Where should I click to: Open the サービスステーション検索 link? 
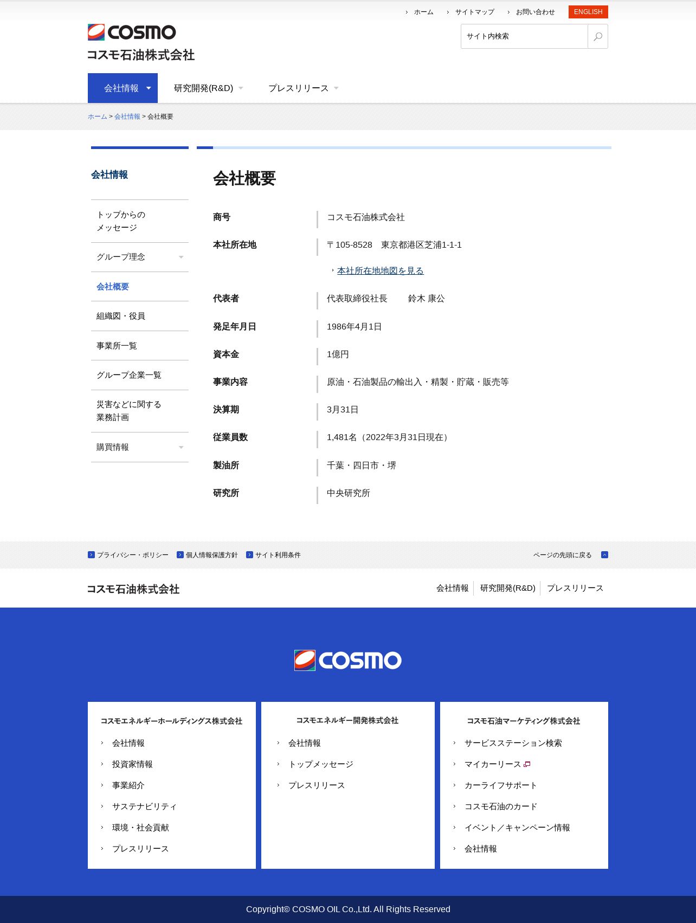coord(513,743)
